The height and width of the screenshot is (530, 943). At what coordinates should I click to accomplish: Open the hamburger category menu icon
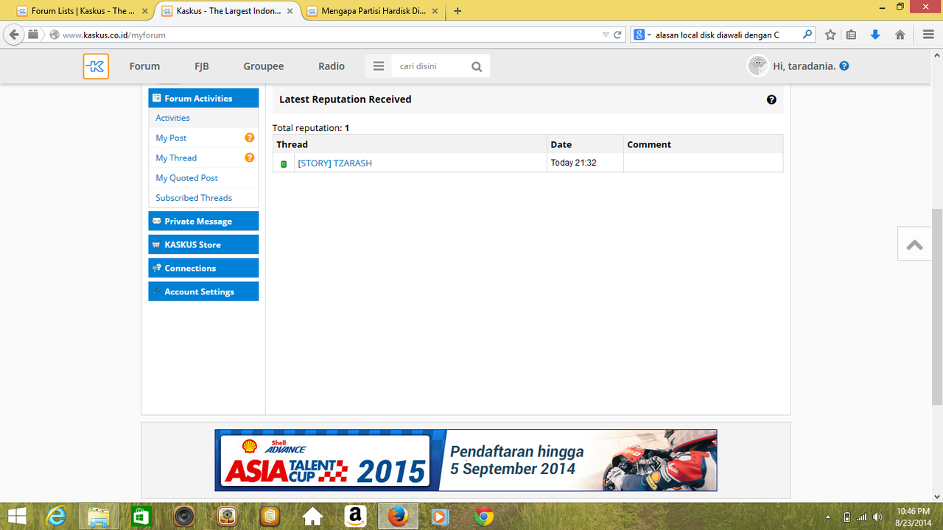point(379,66)
